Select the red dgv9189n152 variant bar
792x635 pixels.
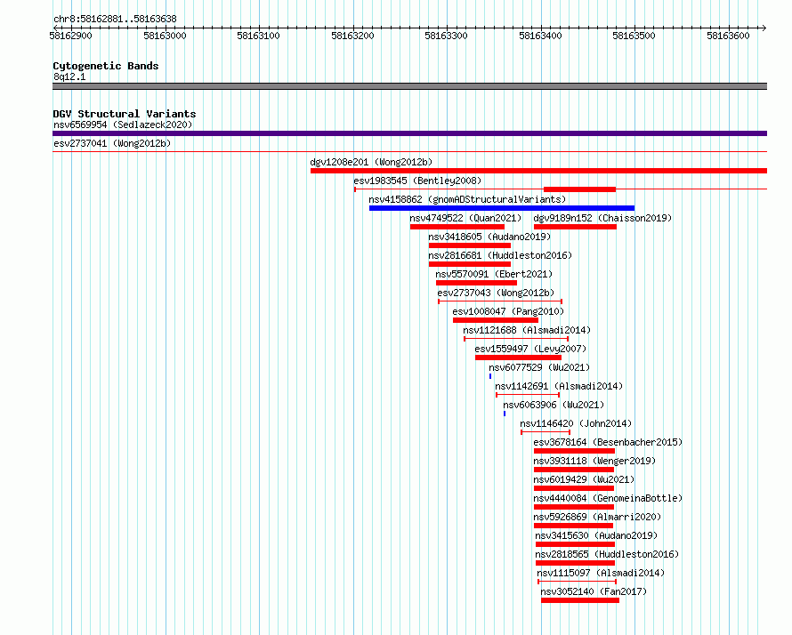[575, 227]
